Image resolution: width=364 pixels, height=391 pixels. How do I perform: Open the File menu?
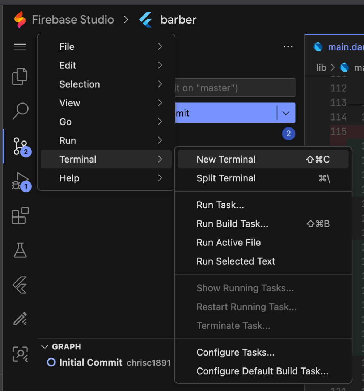pyautogui.click(x=67, y=47)
